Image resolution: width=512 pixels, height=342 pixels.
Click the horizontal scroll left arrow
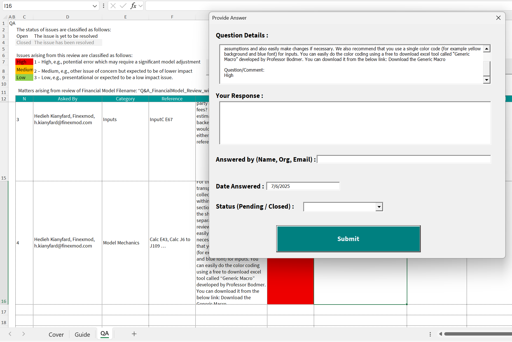pyautogui.click(x=440, y=334)
